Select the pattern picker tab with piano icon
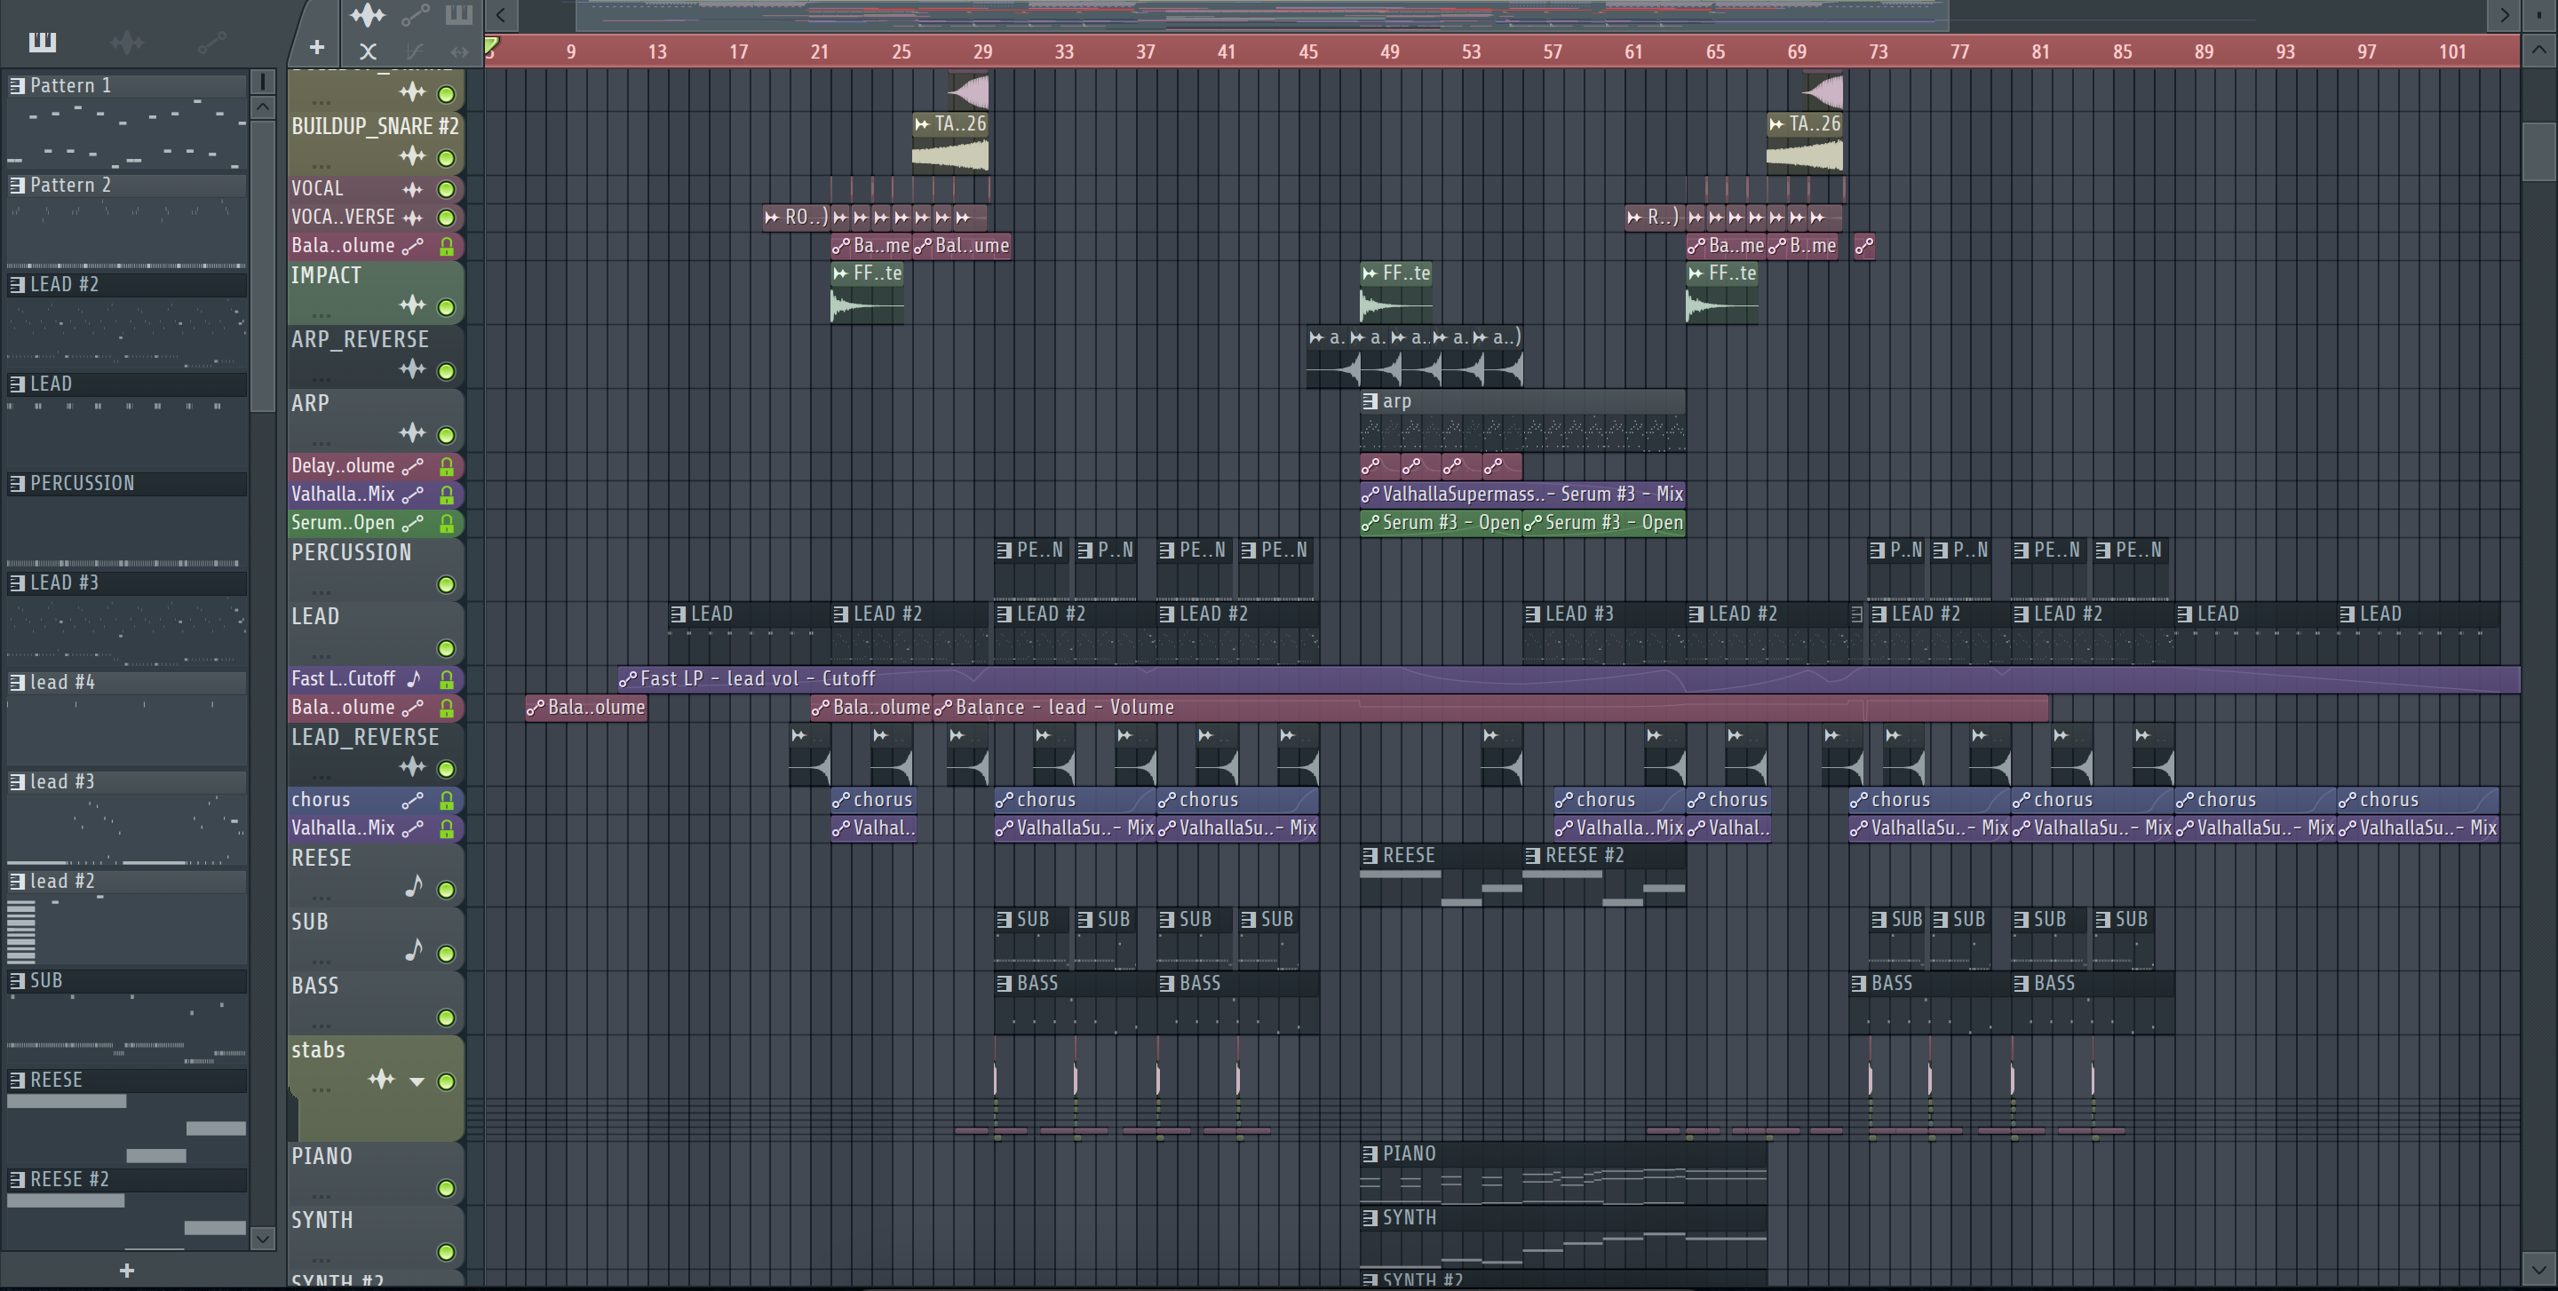This screenshot has width=2558, height=1291. [x=43, y=42]
